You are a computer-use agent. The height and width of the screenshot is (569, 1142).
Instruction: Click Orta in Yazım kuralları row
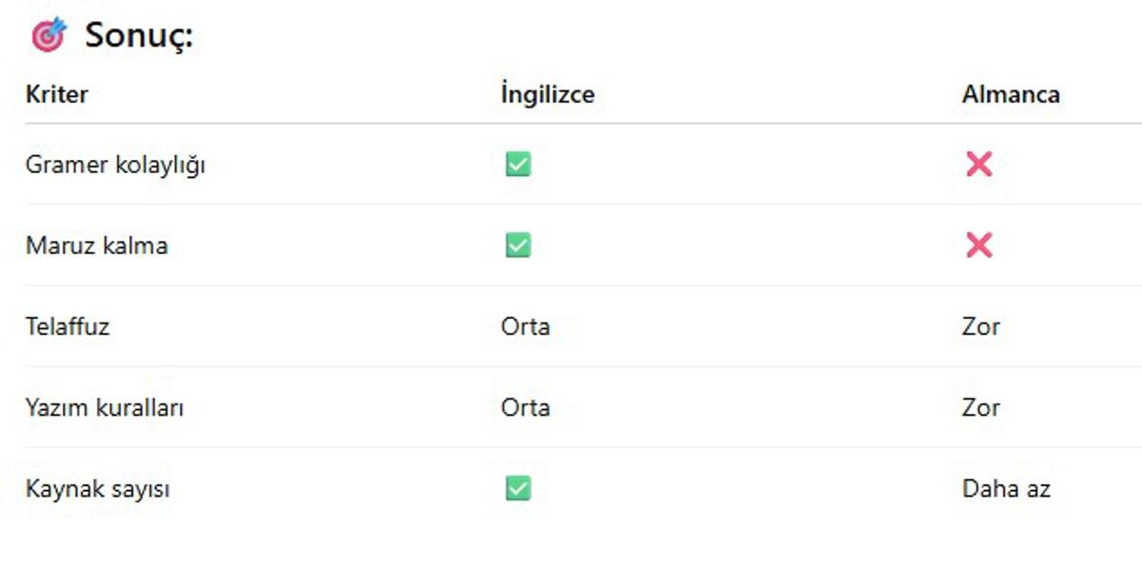coord(525,408)
